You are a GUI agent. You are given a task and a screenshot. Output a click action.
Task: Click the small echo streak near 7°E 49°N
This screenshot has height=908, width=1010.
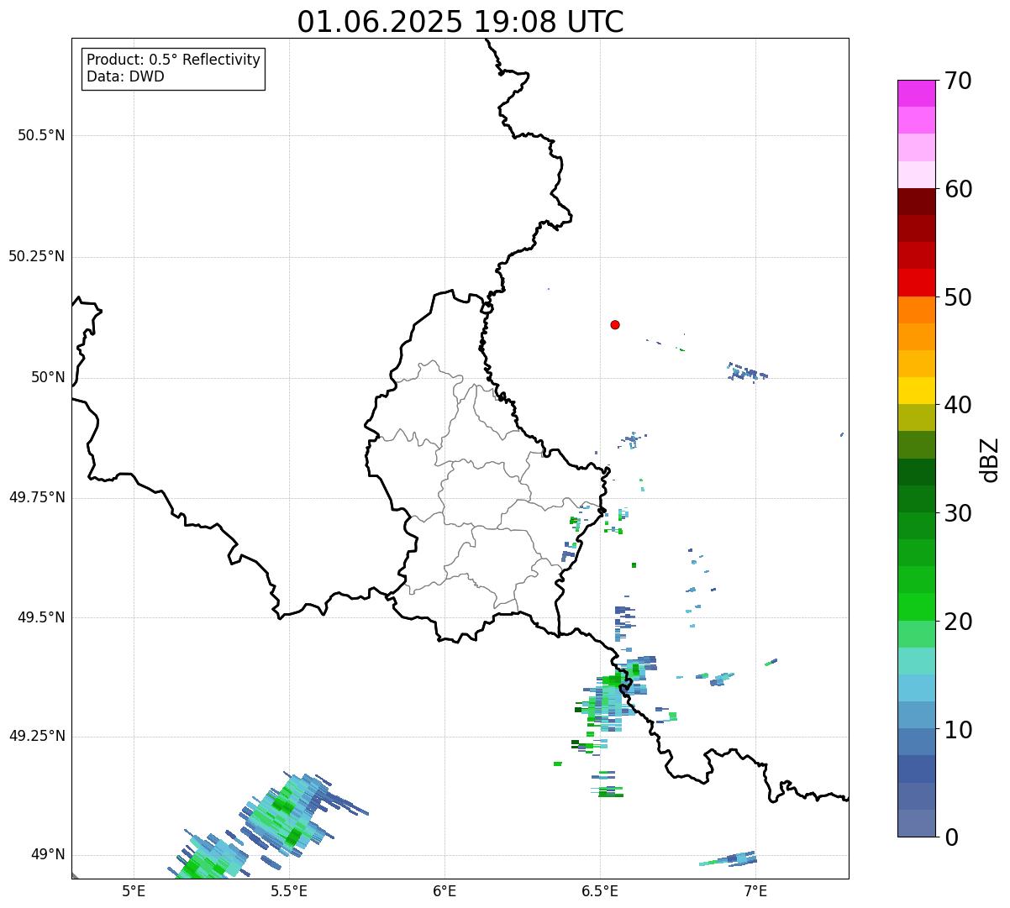pos(729,858)
